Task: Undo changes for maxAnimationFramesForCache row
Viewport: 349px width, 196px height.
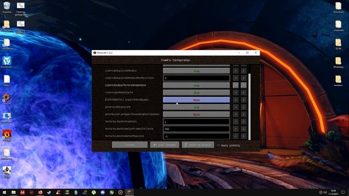Action: (x=236, y=129)
